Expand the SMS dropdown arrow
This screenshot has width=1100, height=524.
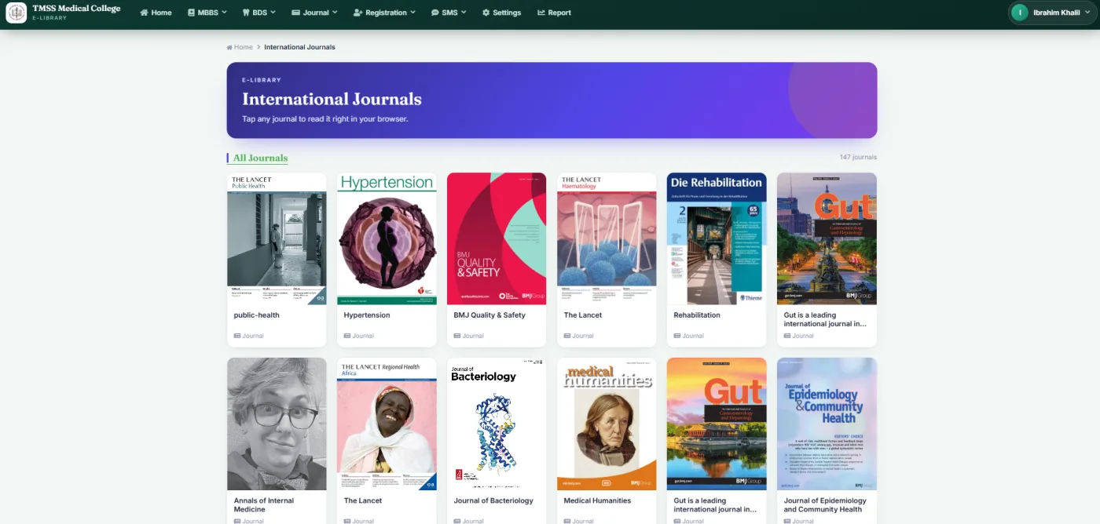point(464,13)
